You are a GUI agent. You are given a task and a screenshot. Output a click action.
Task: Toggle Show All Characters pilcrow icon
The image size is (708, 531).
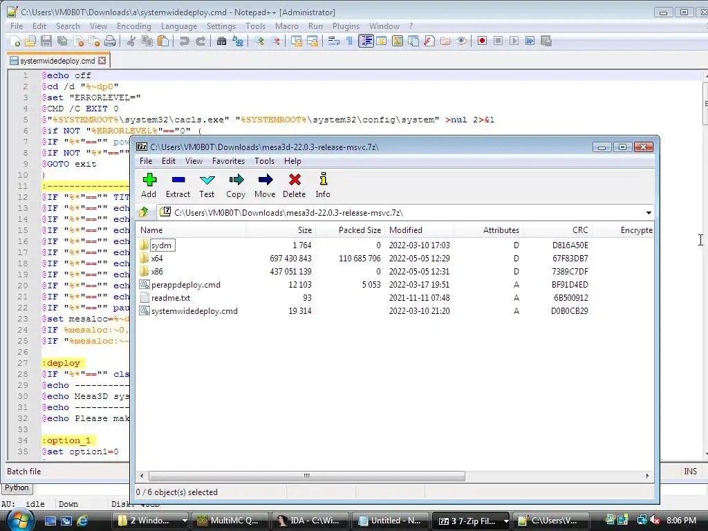[349, 41]
